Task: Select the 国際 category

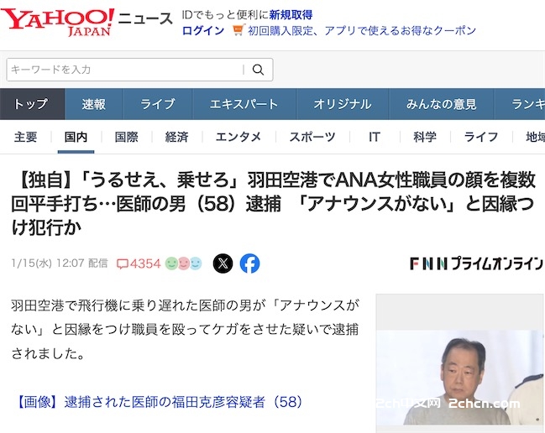Action: [127, 137]
